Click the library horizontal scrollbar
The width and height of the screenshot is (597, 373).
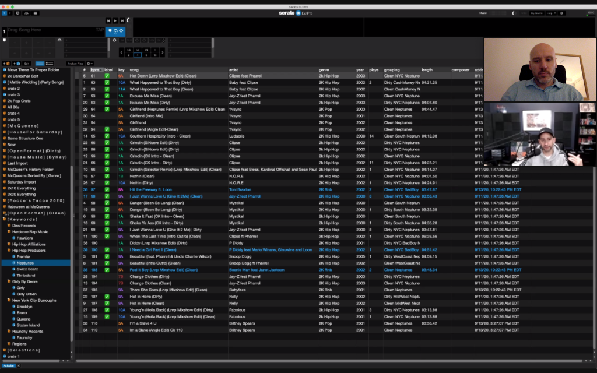[x=329, y=360]
